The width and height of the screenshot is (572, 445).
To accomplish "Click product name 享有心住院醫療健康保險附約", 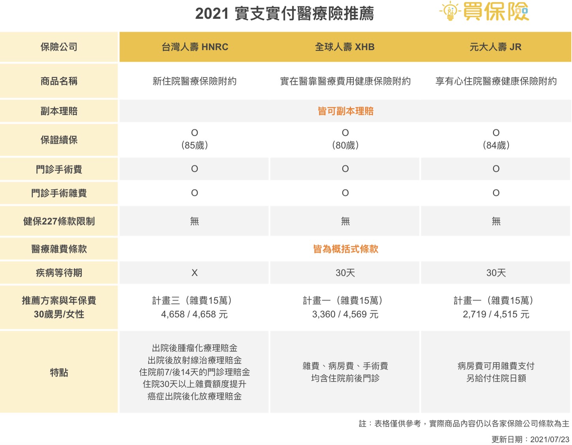I will pos(496,81).
